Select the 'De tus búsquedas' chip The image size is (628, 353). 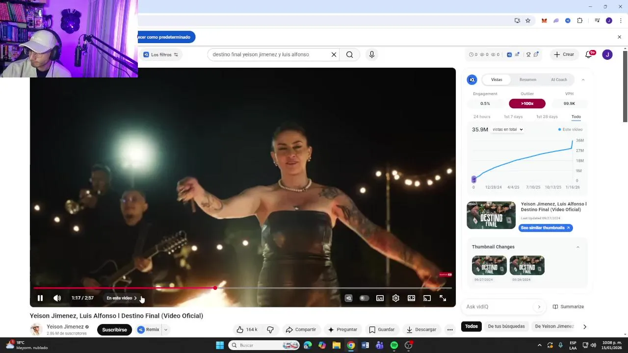point(506,327)
